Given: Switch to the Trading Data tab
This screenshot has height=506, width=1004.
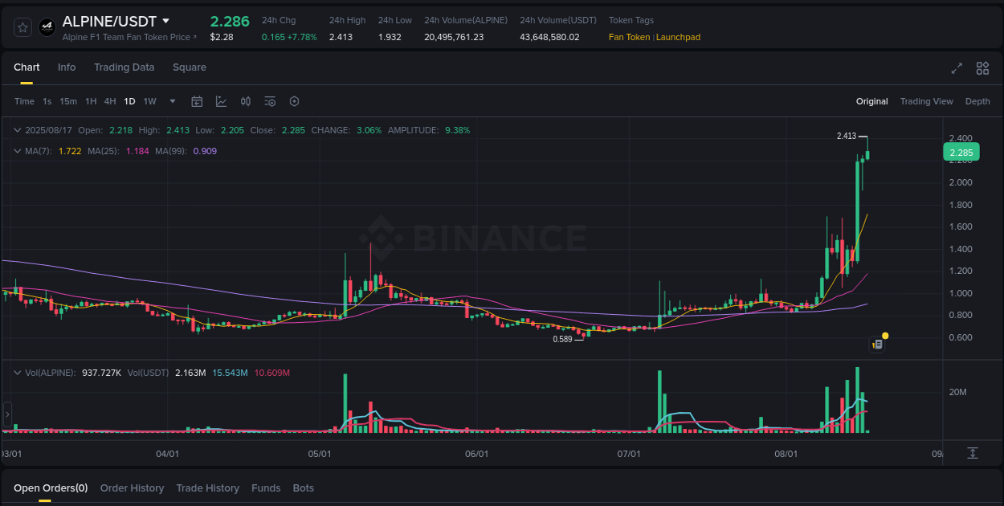Looking at the screenshot, I should 124,67.
